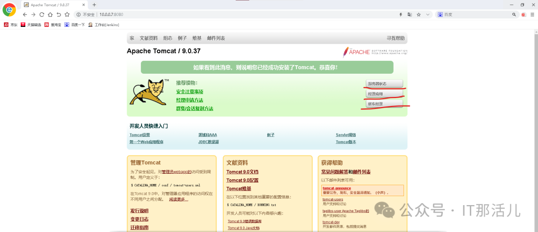Screen dimensions: 538x232
Task: Bookmark page with address bar star
Action: click(x=418, y=15)
